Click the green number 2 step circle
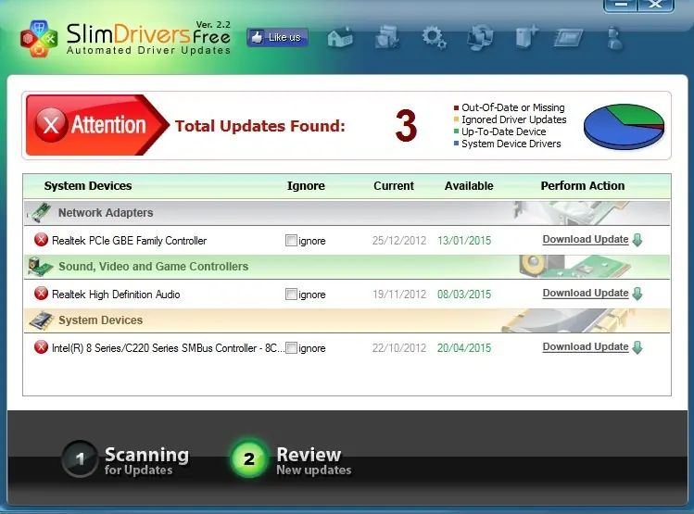 tap(249, 458)
